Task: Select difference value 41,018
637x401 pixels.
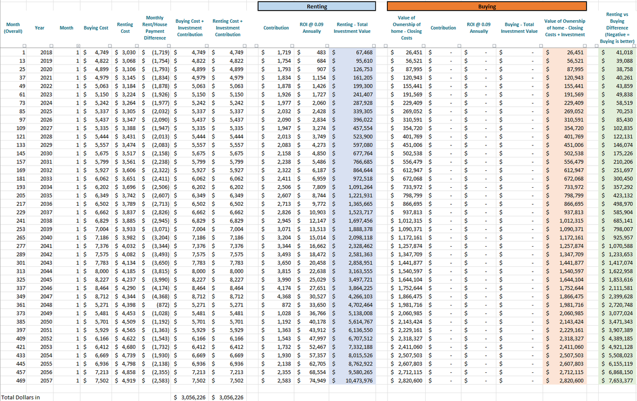Action: coord(616,53)
